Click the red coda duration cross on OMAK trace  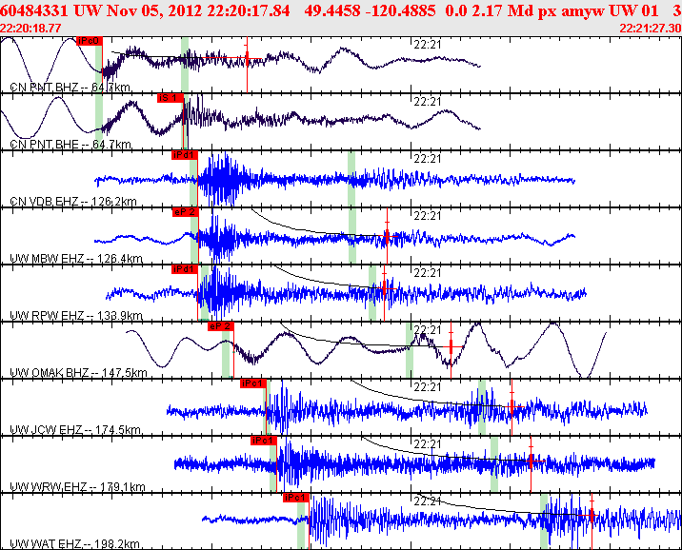coord(451,346)
